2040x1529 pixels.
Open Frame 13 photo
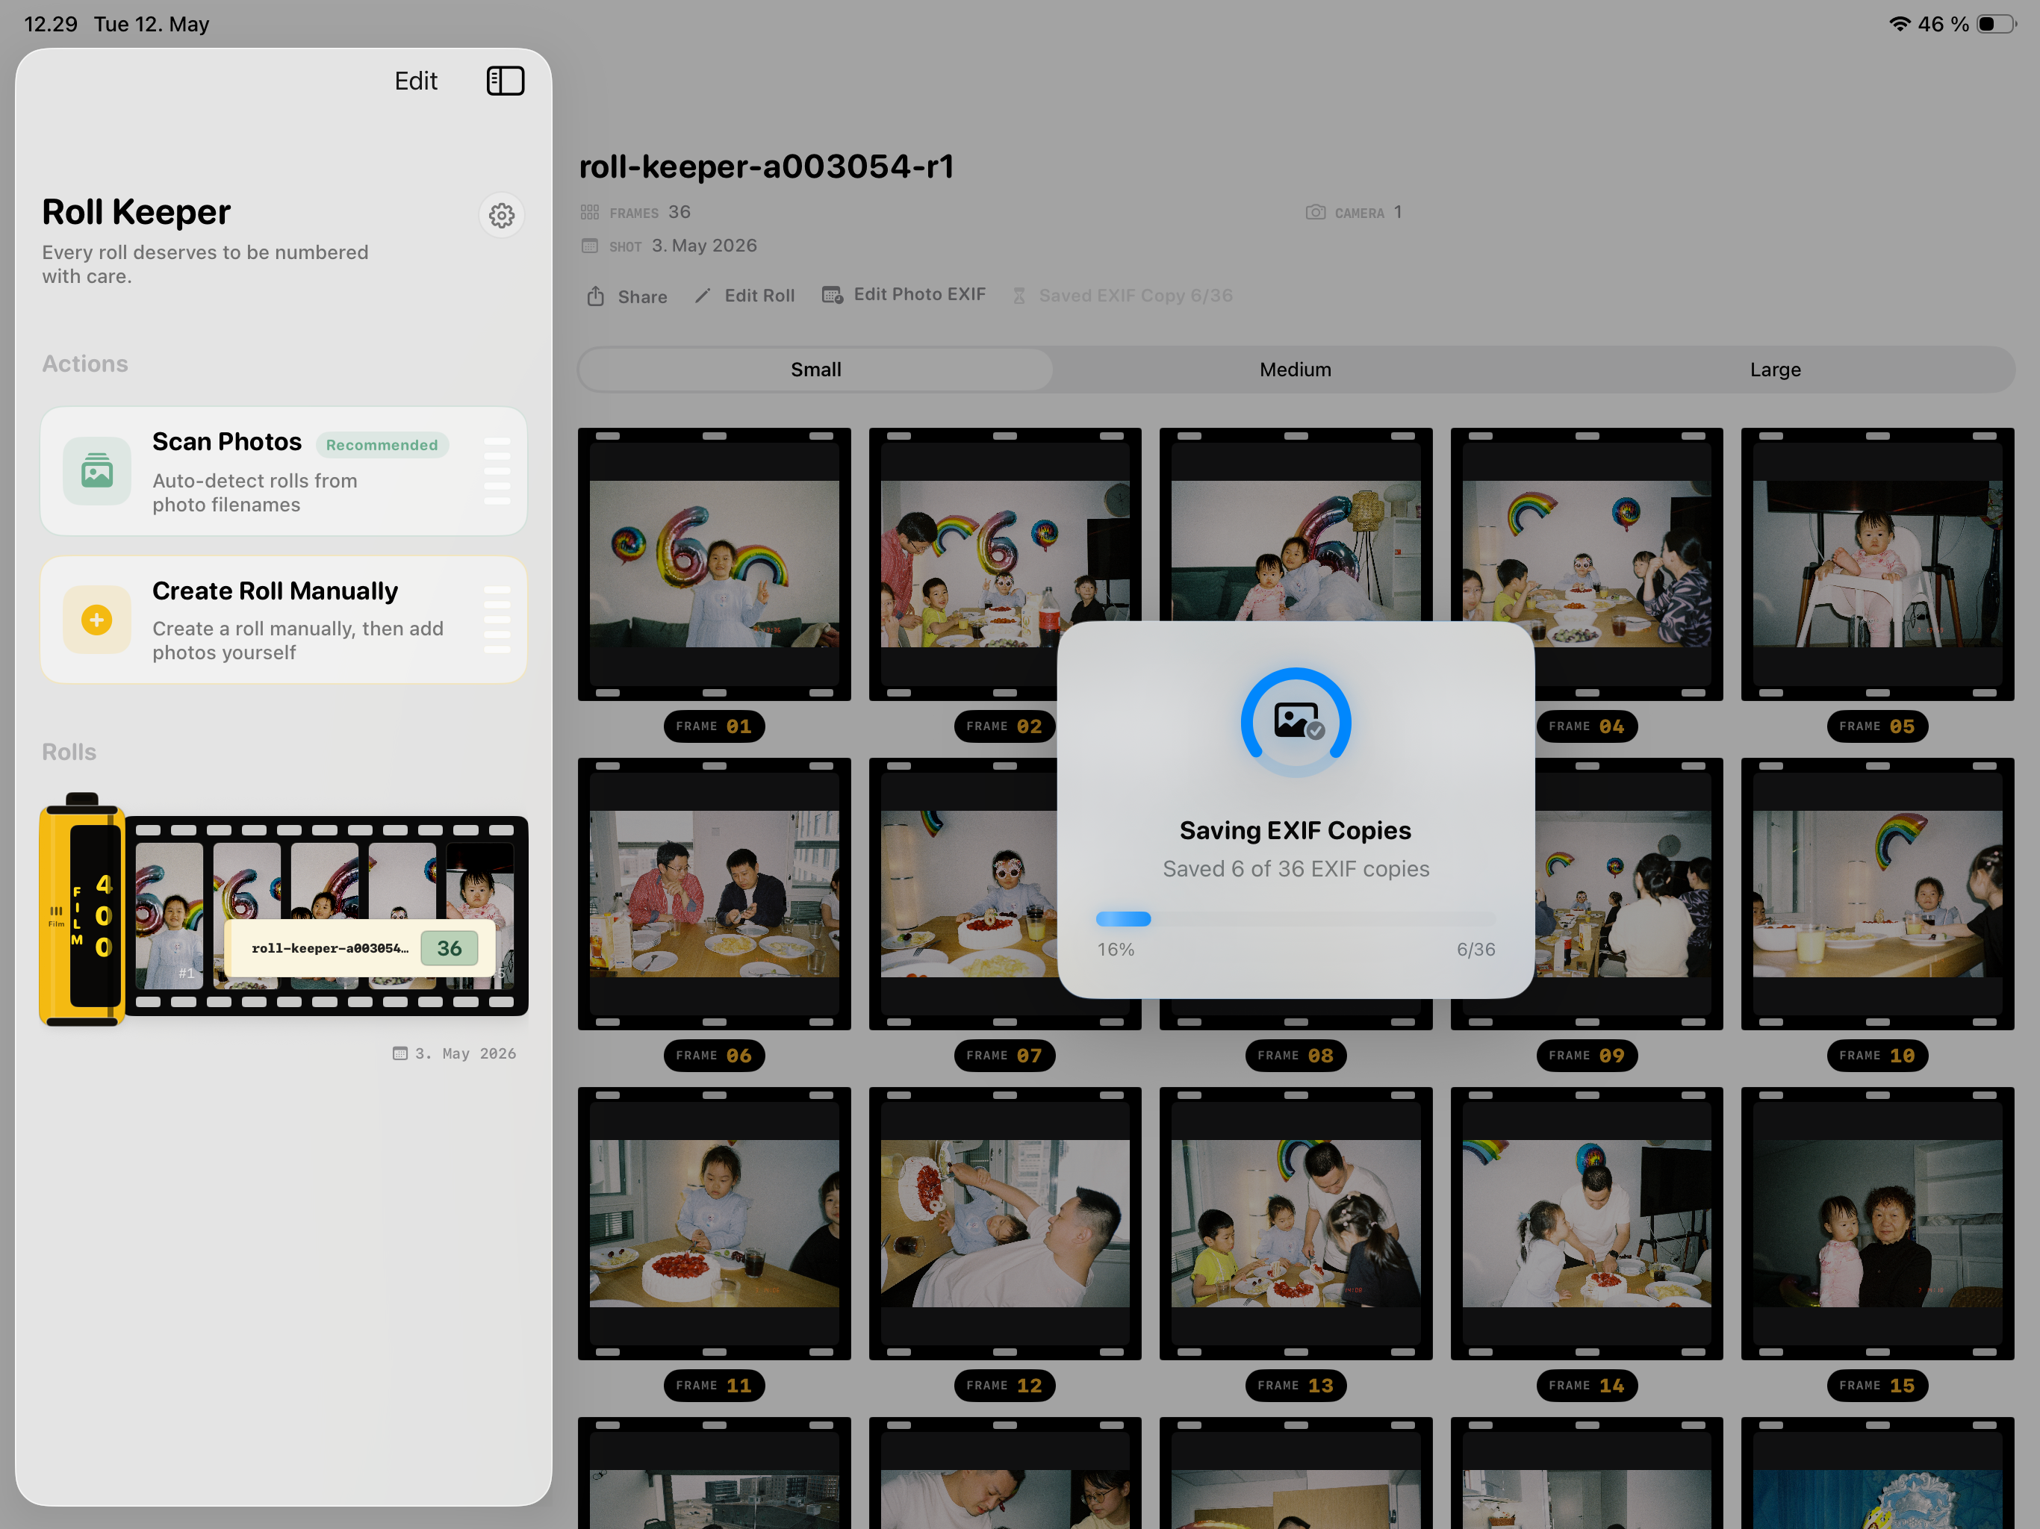coord(1296,1224)
